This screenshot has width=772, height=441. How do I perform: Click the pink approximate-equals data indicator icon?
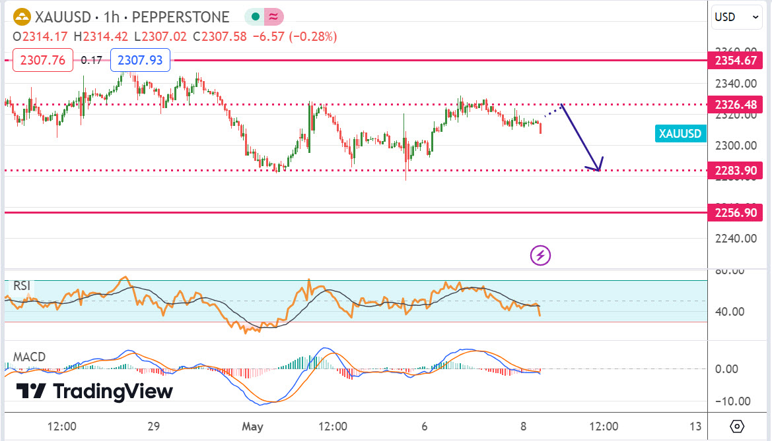tap(273, 17)
